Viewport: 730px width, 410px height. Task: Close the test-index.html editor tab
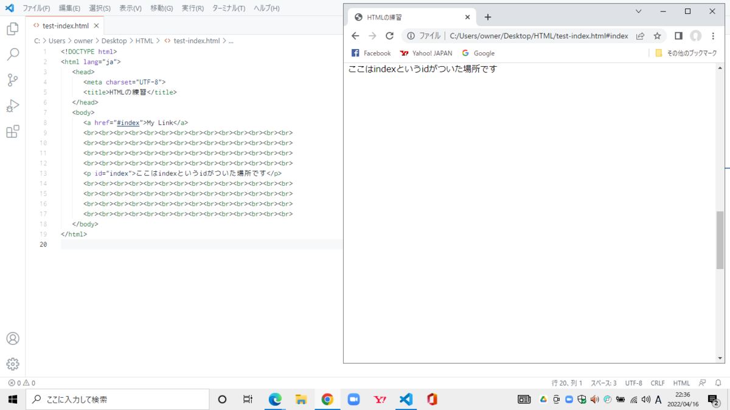[x=96, y=26]
